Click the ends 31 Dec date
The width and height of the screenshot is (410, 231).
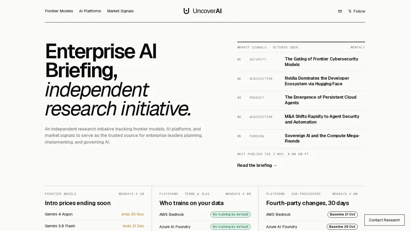coord(133,226)
